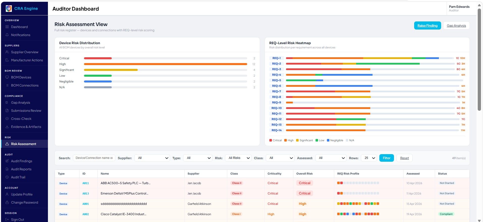
Task: Click the 10 Apr 2026 assessed date
Action: point(414,183)
